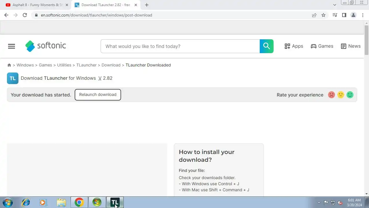Close the Download TLauncher tab
Image resolution: width=369 pixels, height=208 pixels.
136,5
